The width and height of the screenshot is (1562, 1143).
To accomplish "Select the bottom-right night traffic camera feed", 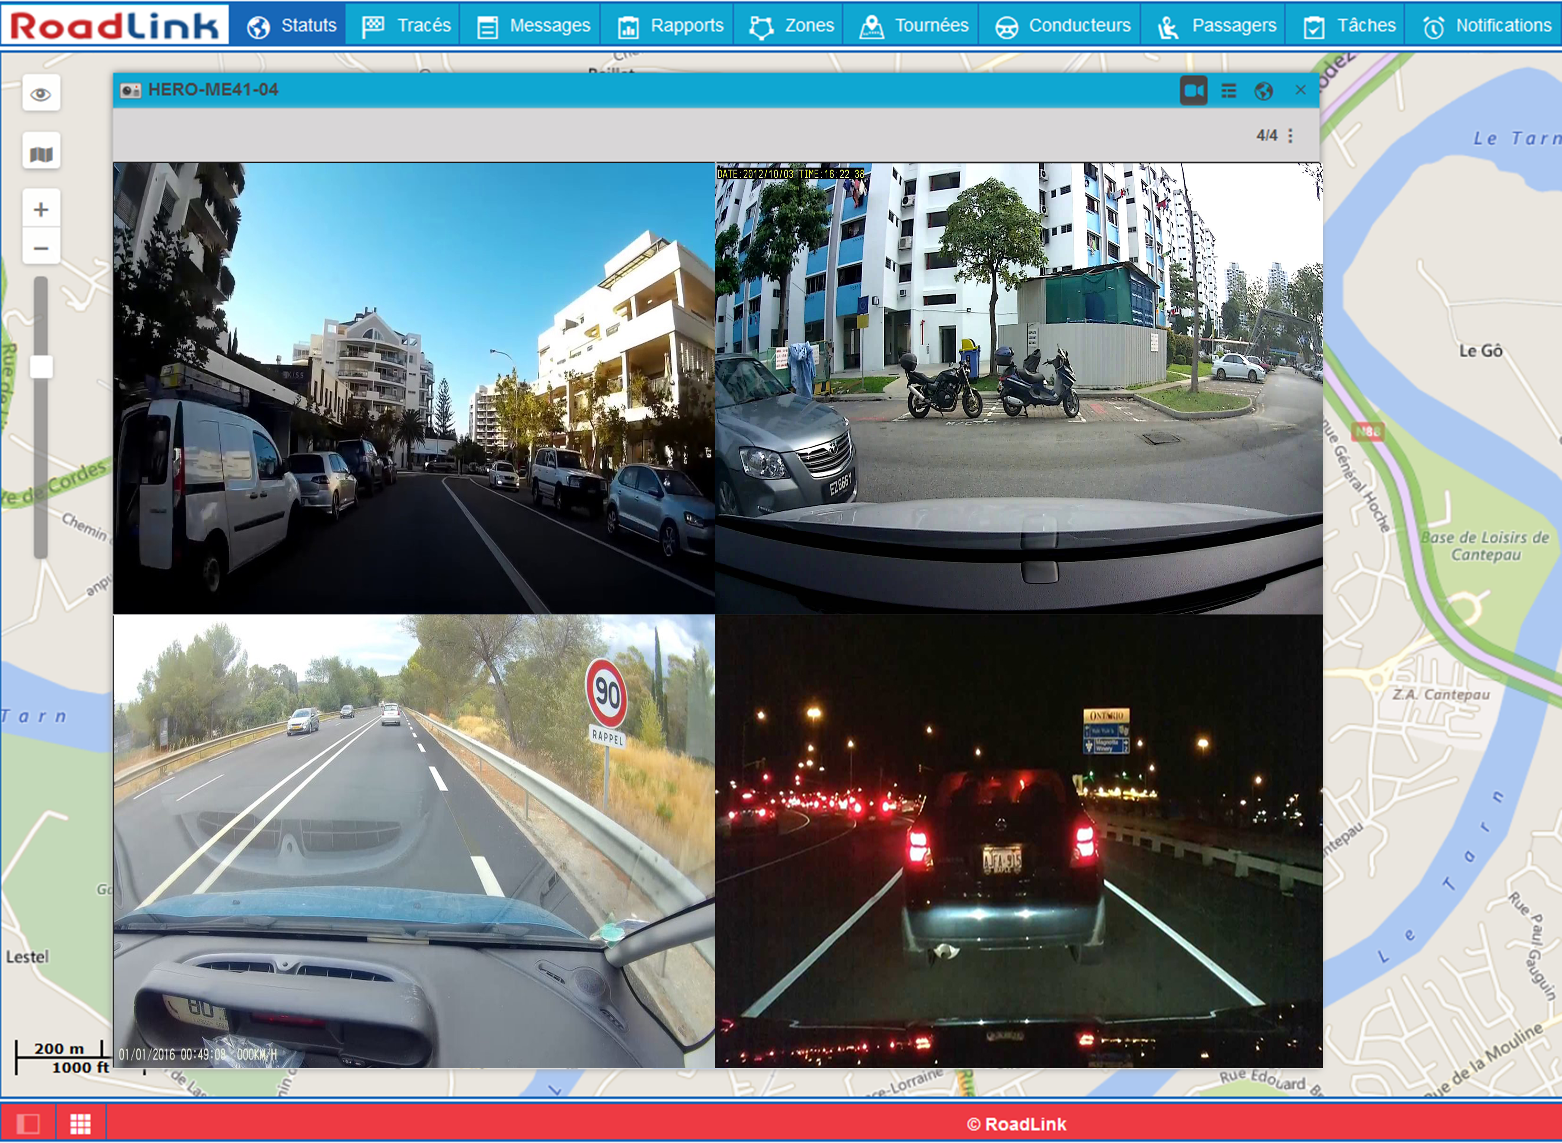I will (x=1019, y=841).
